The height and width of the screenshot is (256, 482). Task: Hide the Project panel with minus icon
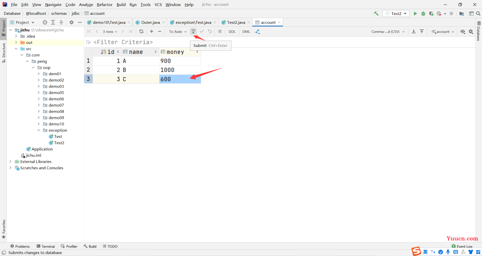(80, 22)
